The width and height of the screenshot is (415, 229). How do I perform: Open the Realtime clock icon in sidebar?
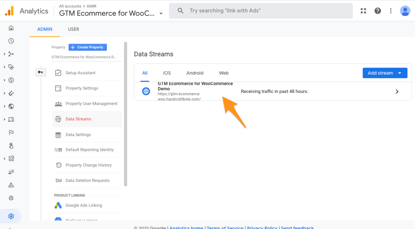(x=11, y=41)
